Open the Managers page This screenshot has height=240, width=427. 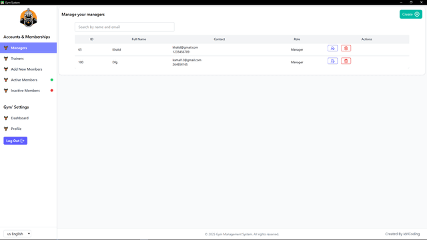coord(28,48)
